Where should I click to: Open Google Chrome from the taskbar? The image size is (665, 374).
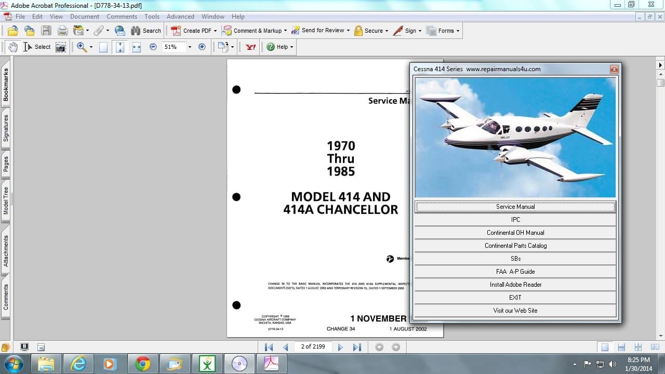(143, 363)
